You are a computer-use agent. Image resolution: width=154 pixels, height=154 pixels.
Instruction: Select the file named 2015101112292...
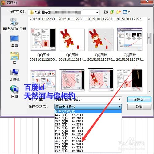pos(130,19)
